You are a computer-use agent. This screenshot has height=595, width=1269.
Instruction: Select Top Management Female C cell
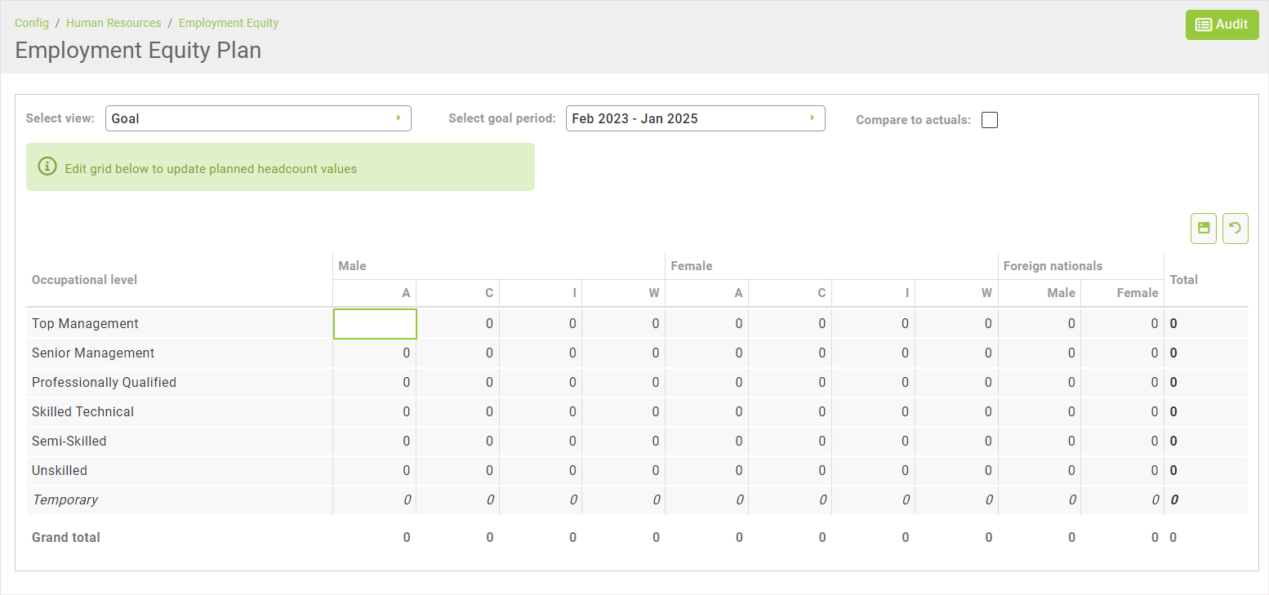point(790,324)
